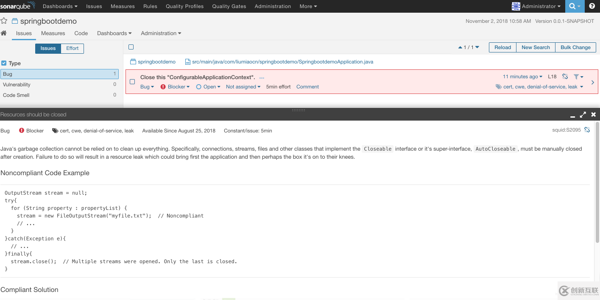Change the Blocker severity dropdown
The width and height of the screenshot is (600, 300).
[175, 87]
